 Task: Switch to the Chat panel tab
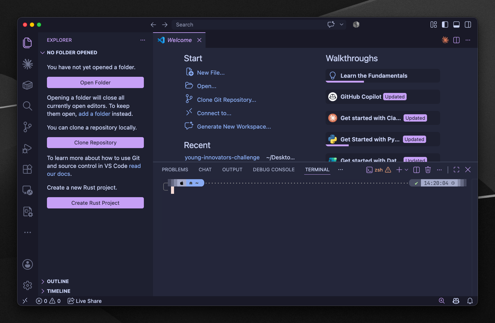[205, 170]
